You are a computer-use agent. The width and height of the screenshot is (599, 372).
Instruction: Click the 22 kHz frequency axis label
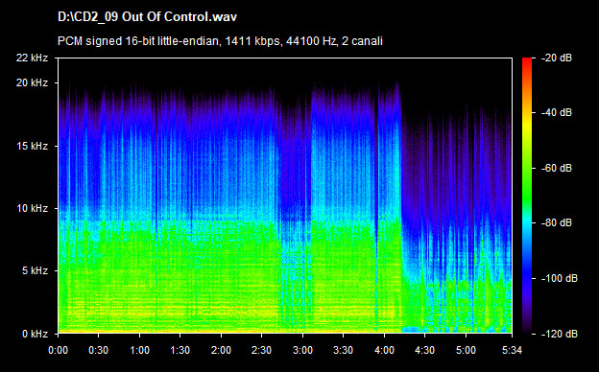click(32, 58)
